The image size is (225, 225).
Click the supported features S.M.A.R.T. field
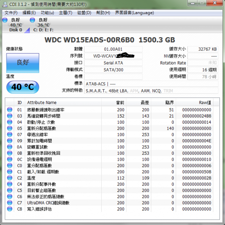[151, 91]
